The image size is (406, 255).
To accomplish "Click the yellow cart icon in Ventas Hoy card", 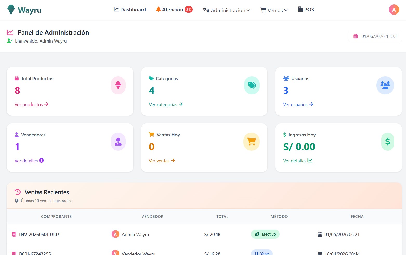I will [x=252, y=142].
